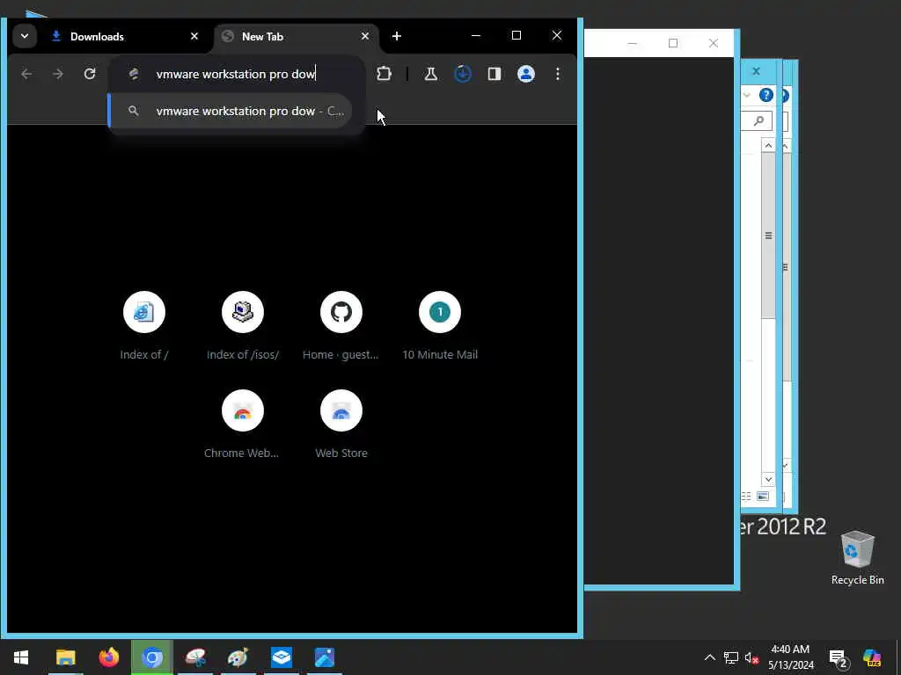The image size is (901, 675).
Task: Open the profile avatar menu
Action: tap(526, 74)
